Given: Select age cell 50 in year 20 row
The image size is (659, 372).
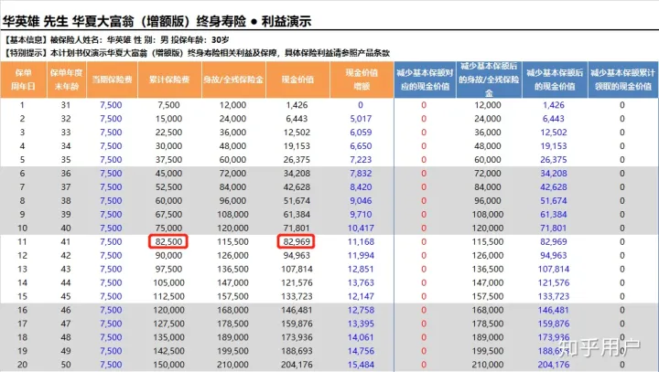Looking at the screenshot, I should point(66,365).
